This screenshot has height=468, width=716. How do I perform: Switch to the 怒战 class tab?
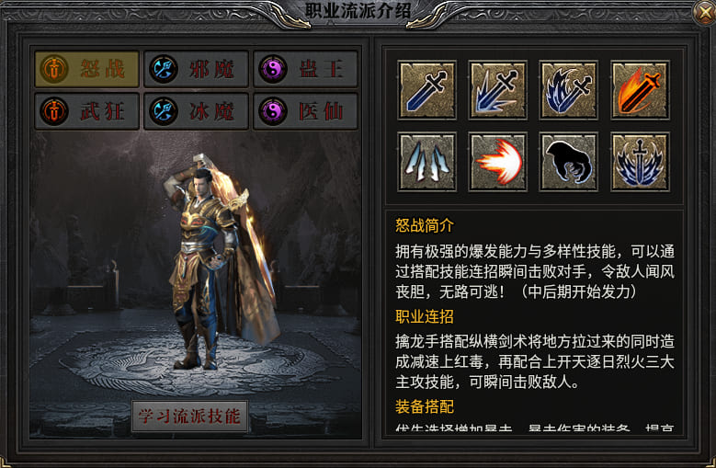[86, 69]
